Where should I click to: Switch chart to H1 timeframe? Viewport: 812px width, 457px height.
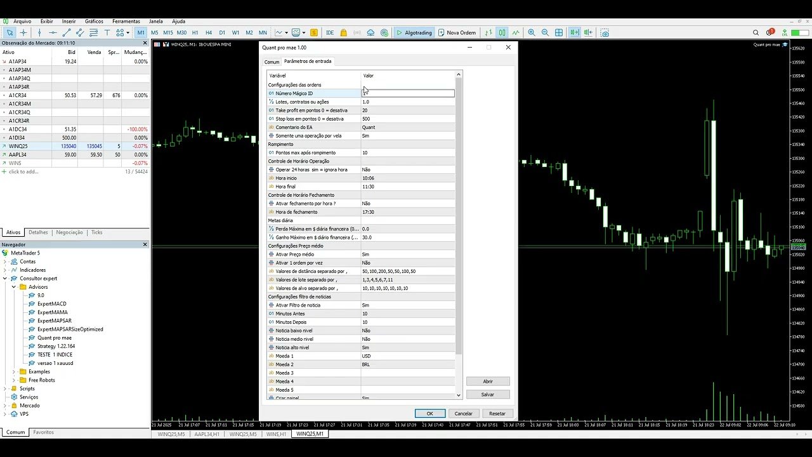tap(195, 32)
